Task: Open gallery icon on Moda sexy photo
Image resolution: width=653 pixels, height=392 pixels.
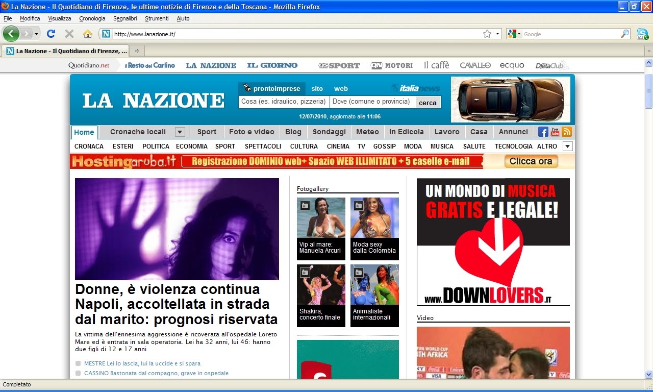Action: (359, 205)
